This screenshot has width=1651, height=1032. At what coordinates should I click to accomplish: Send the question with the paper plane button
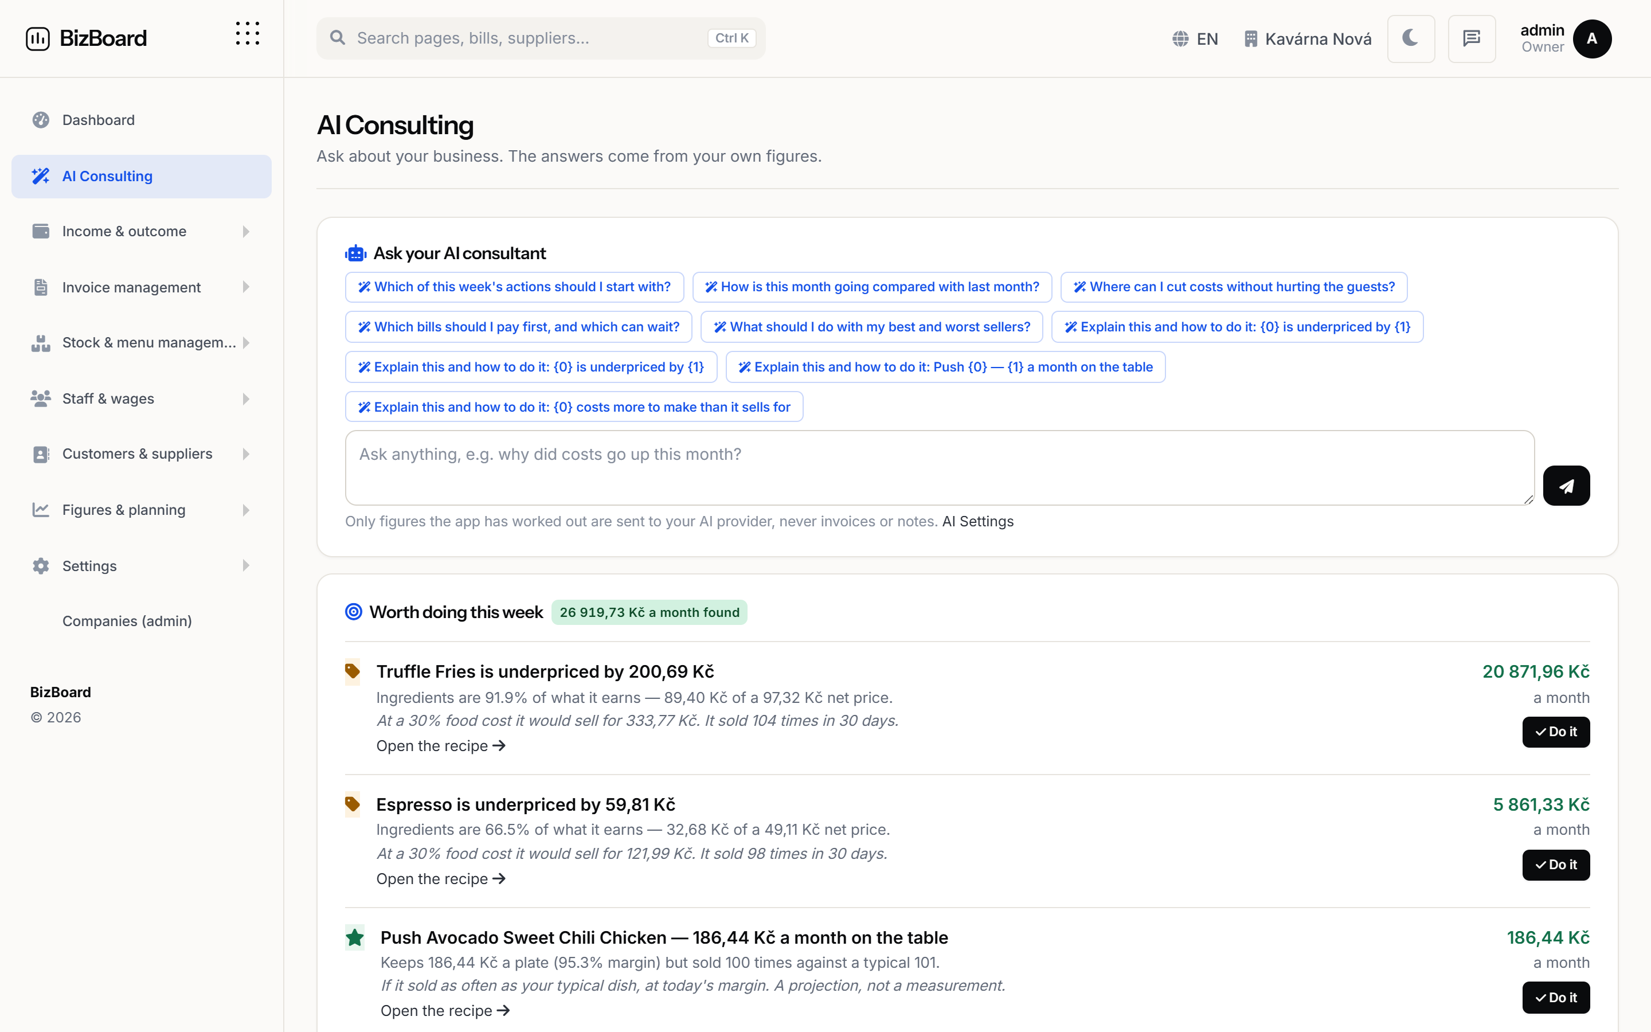(1566, 486)
